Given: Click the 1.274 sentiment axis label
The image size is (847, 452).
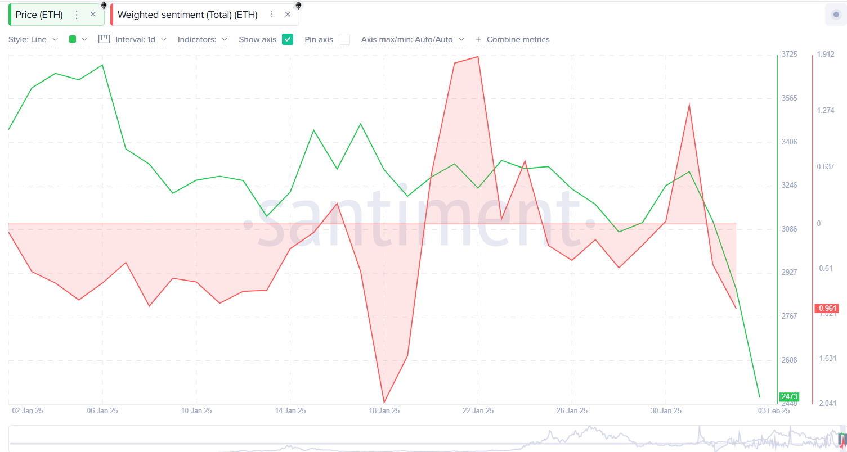Looking at the screenshot, I should 826,111.
